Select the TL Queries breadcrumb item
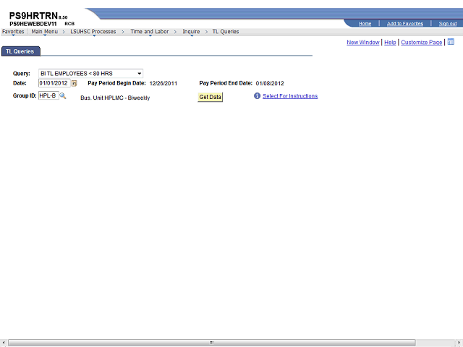This screenshot has width=463, height=347. (225, 32)
